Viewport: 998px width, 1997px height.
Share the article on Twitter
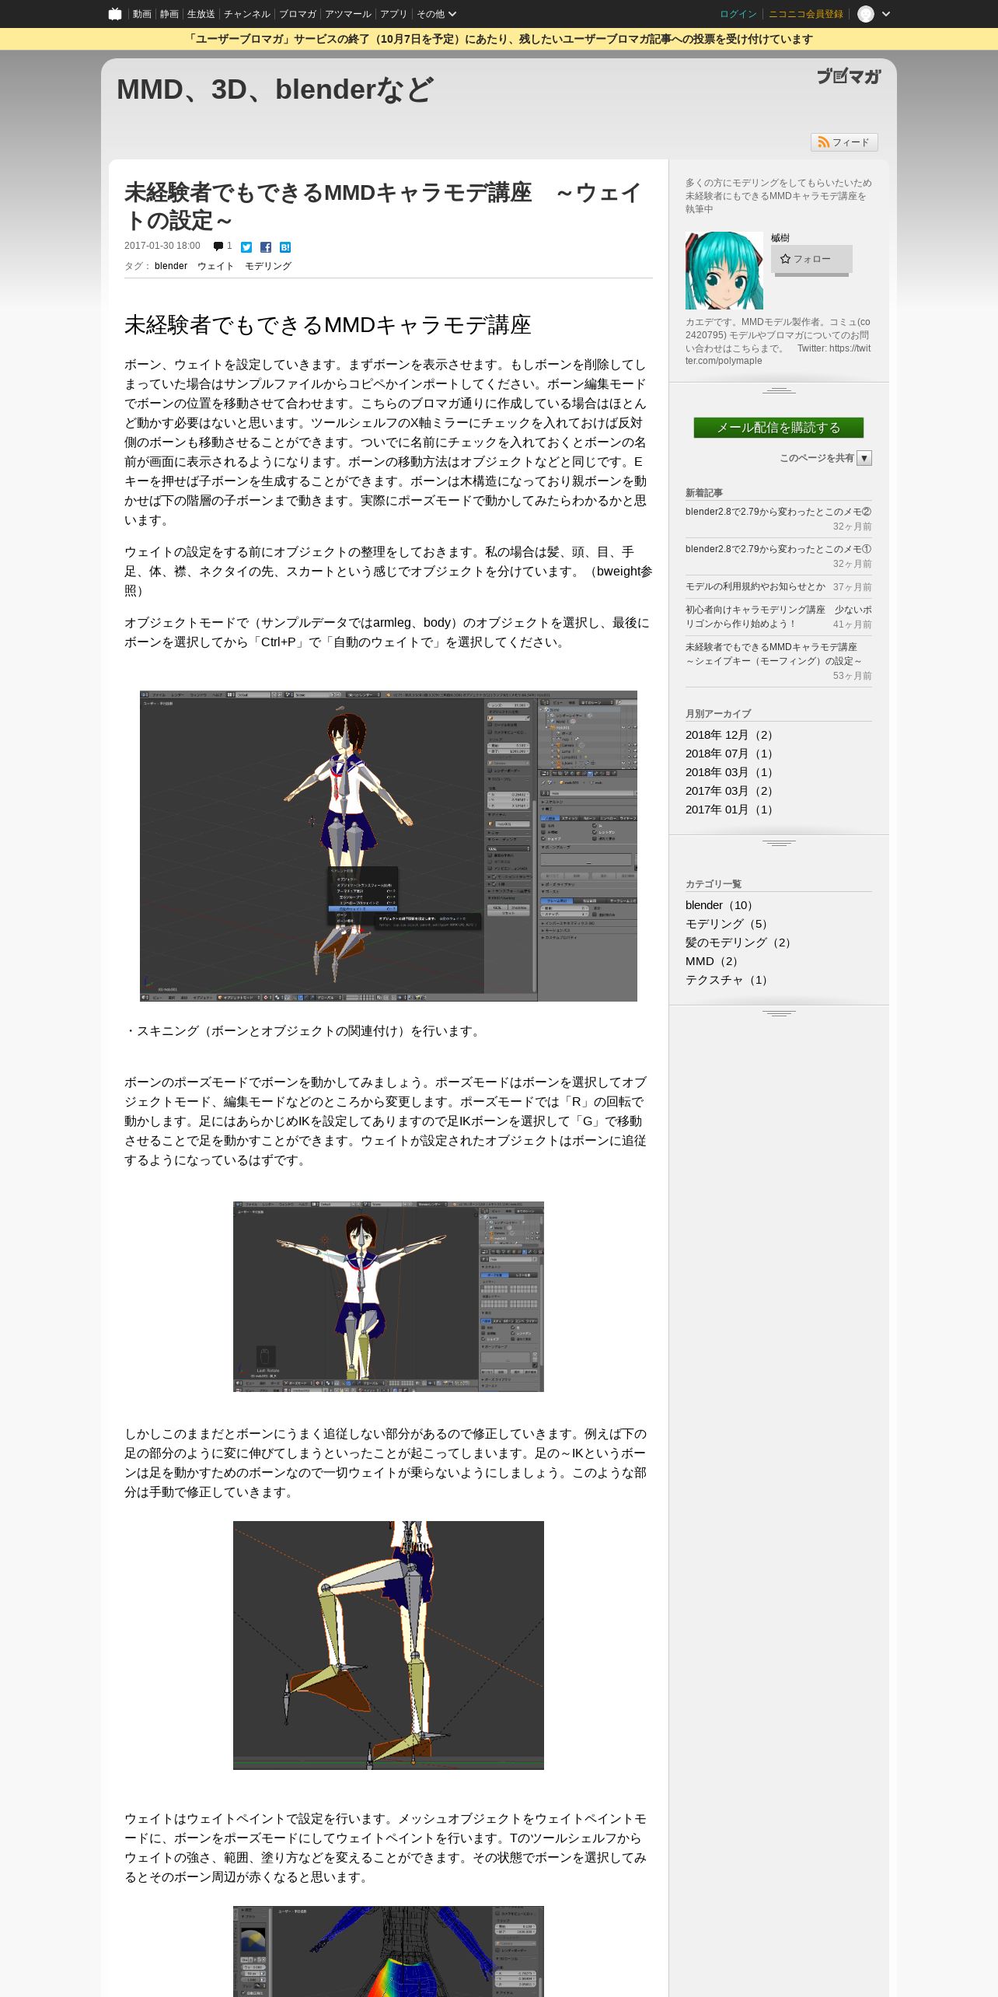point(246,247)
